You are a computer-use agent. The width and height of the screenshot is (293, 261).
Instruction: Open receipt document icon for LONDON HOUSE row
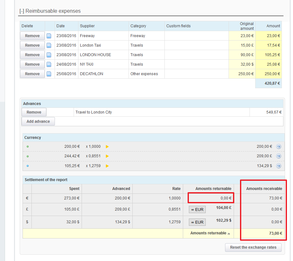coord(49,55)
